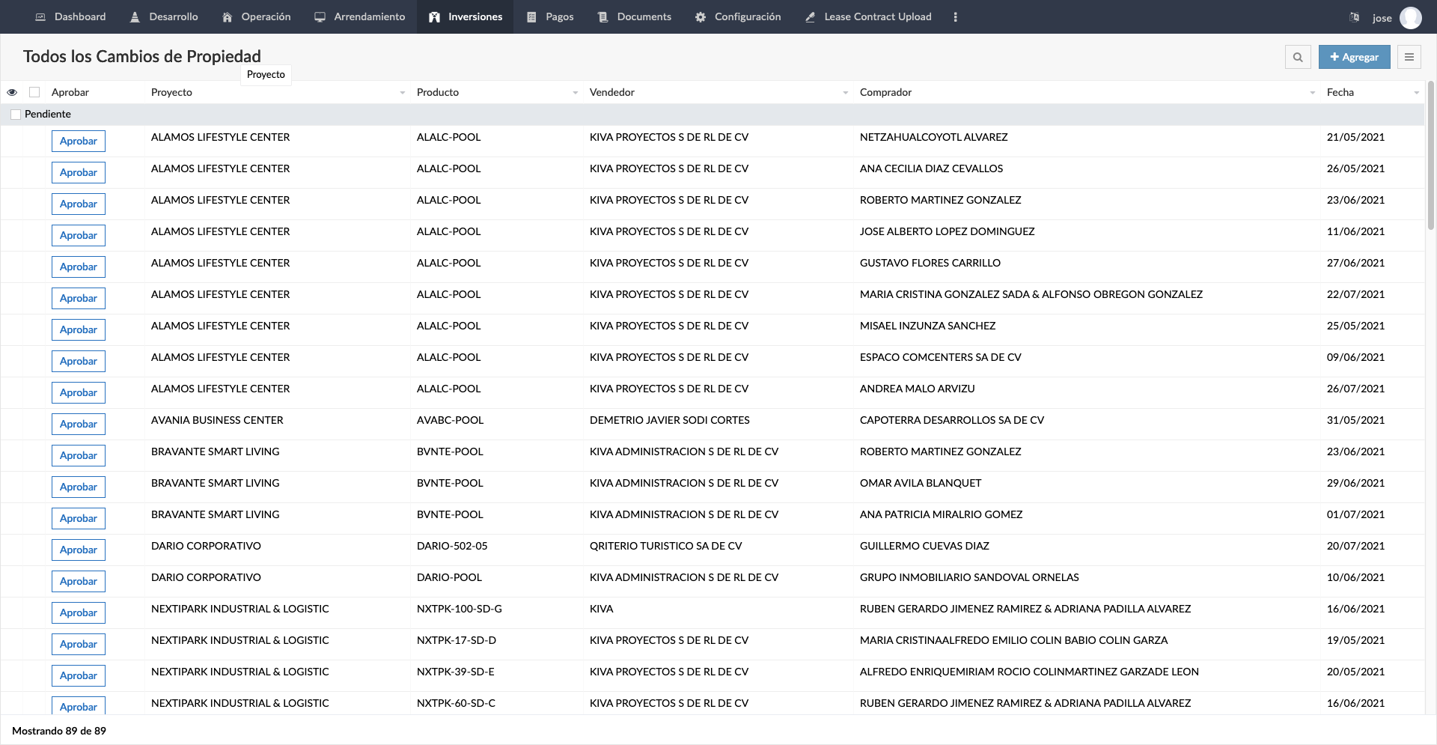Approve the AVANIA BUSINESS CENTER row

pyautogui.click(x=79, y=424)
